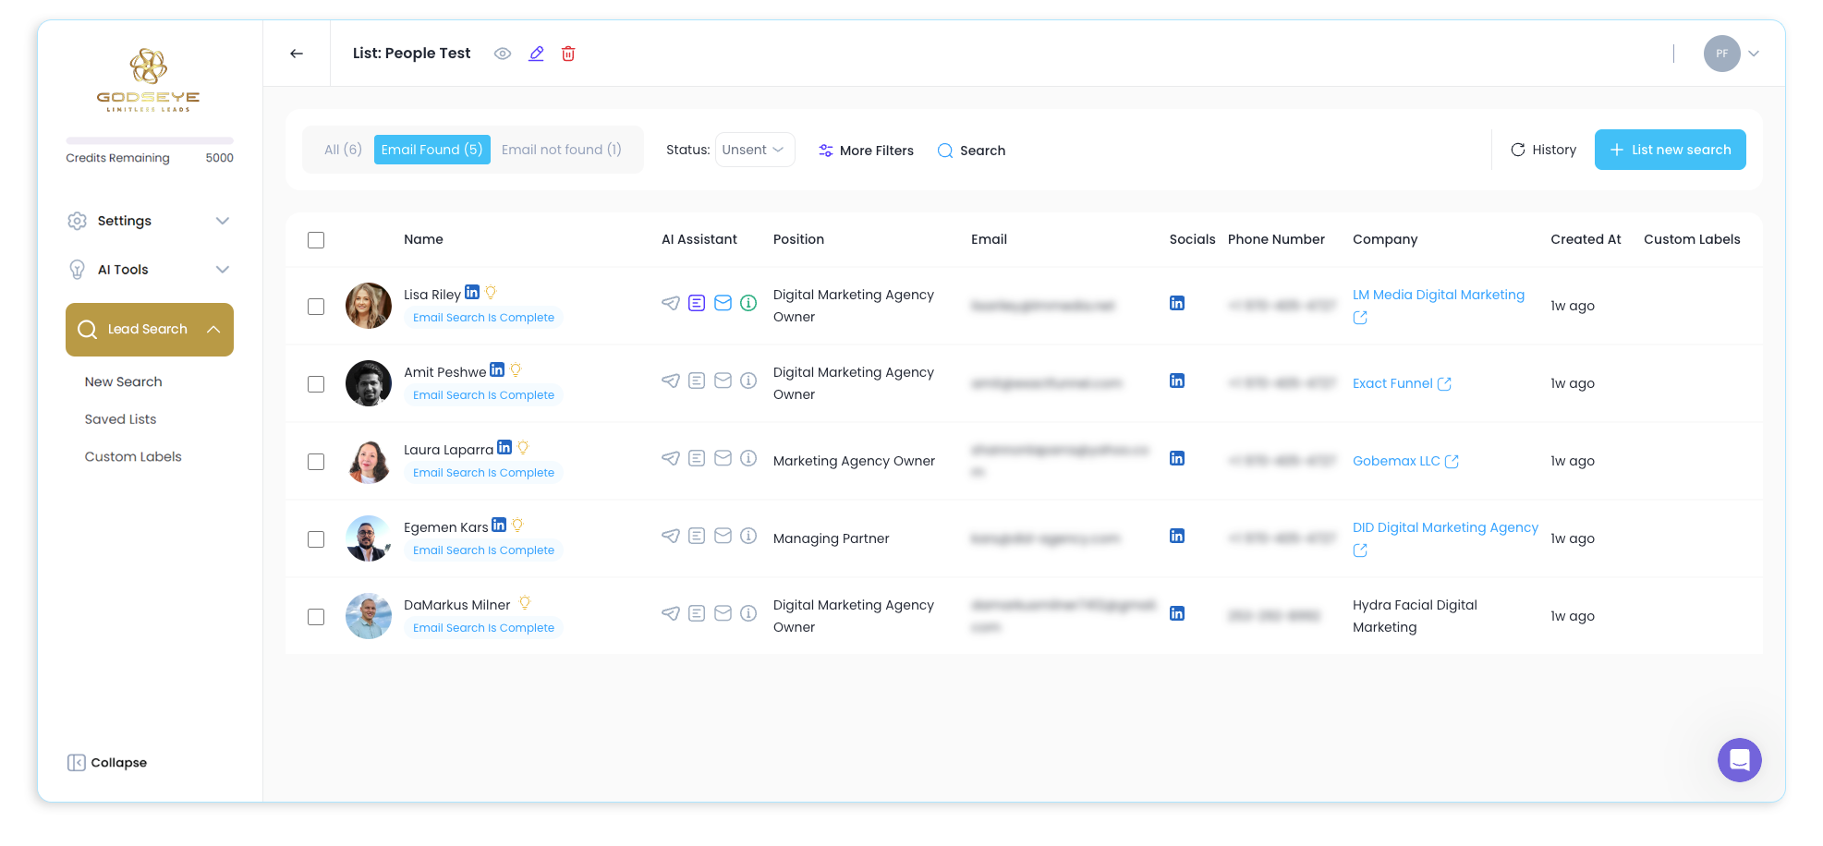
Task: Tick the checkbox for Egemen Kars
Action: tap(316, 539)
